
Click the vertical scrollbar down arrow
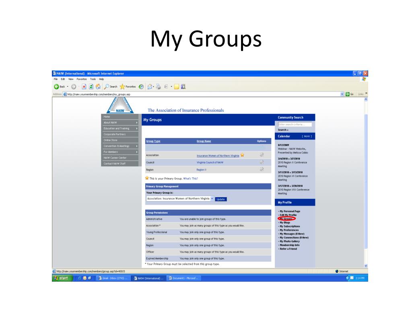(x=366, y=266)
